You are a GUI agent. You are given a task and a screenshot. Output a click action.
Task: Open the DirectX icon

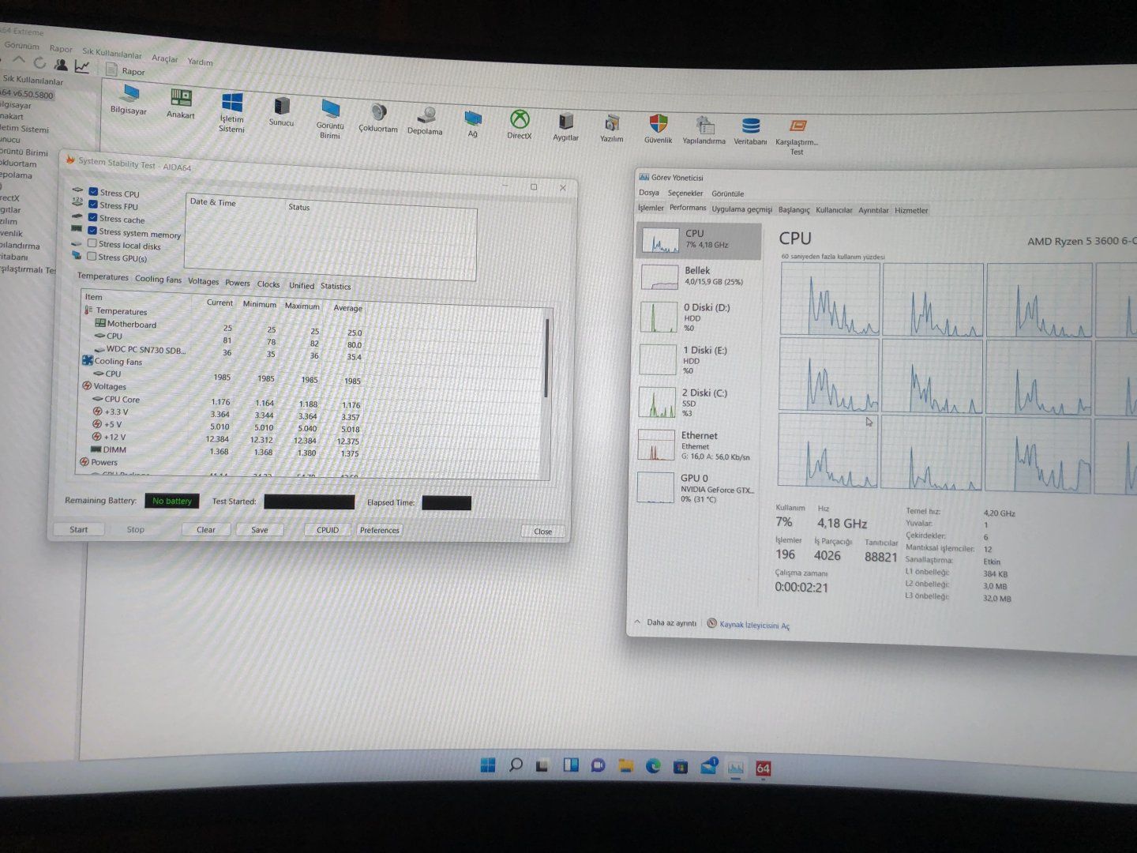[x=520, y=125]
